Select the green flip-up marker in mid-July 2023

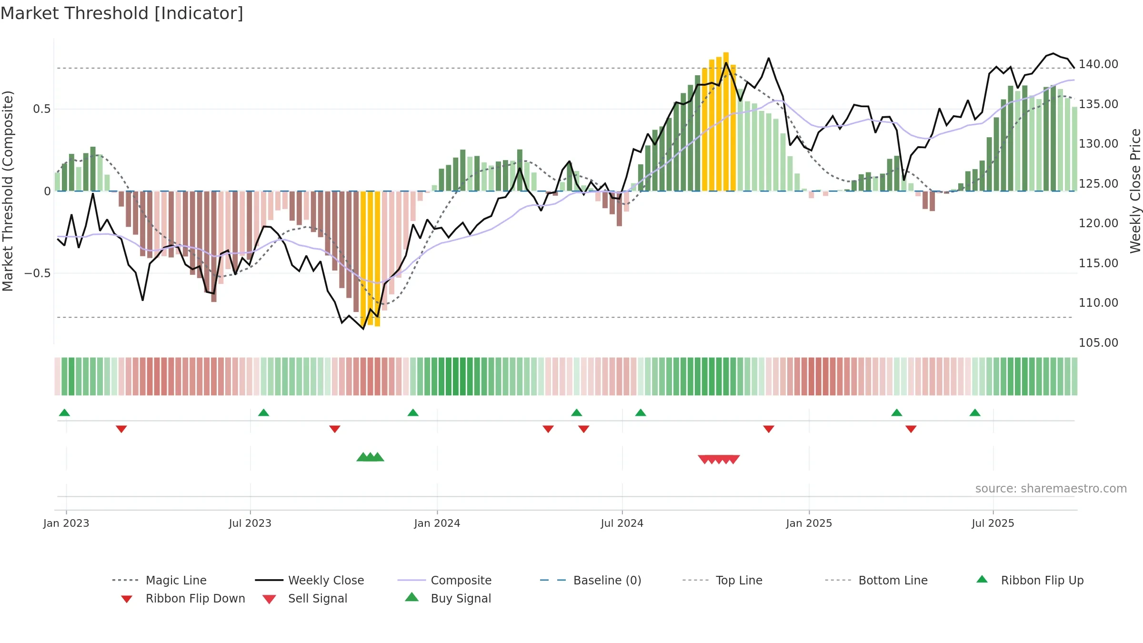263,412
